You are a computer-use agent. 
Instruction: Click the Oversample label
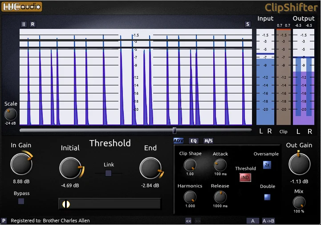[266, 154]
